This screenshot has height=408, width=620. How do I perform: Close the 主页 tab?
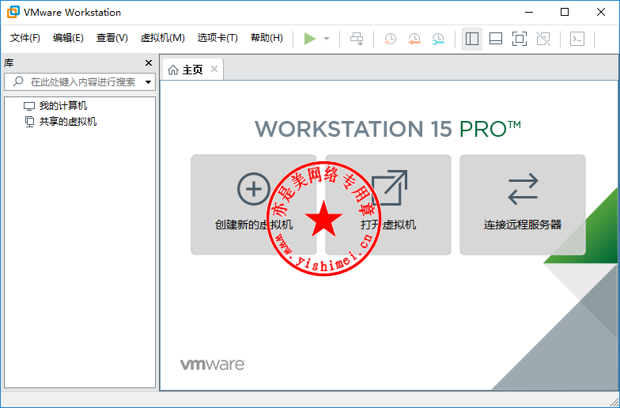click(214, 70)
